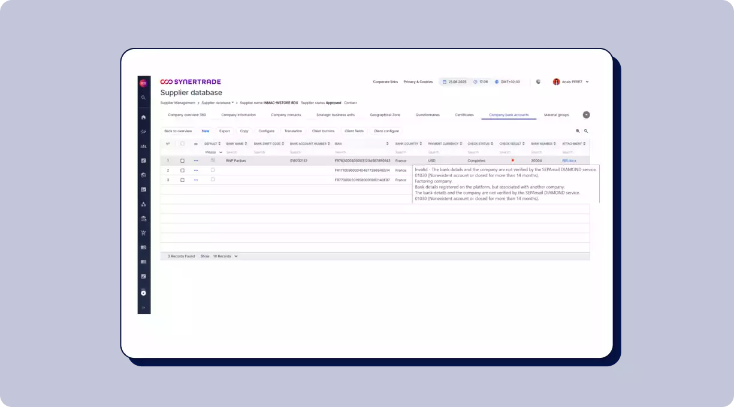Open the RIB.docx attachment link

pos(569,161)
